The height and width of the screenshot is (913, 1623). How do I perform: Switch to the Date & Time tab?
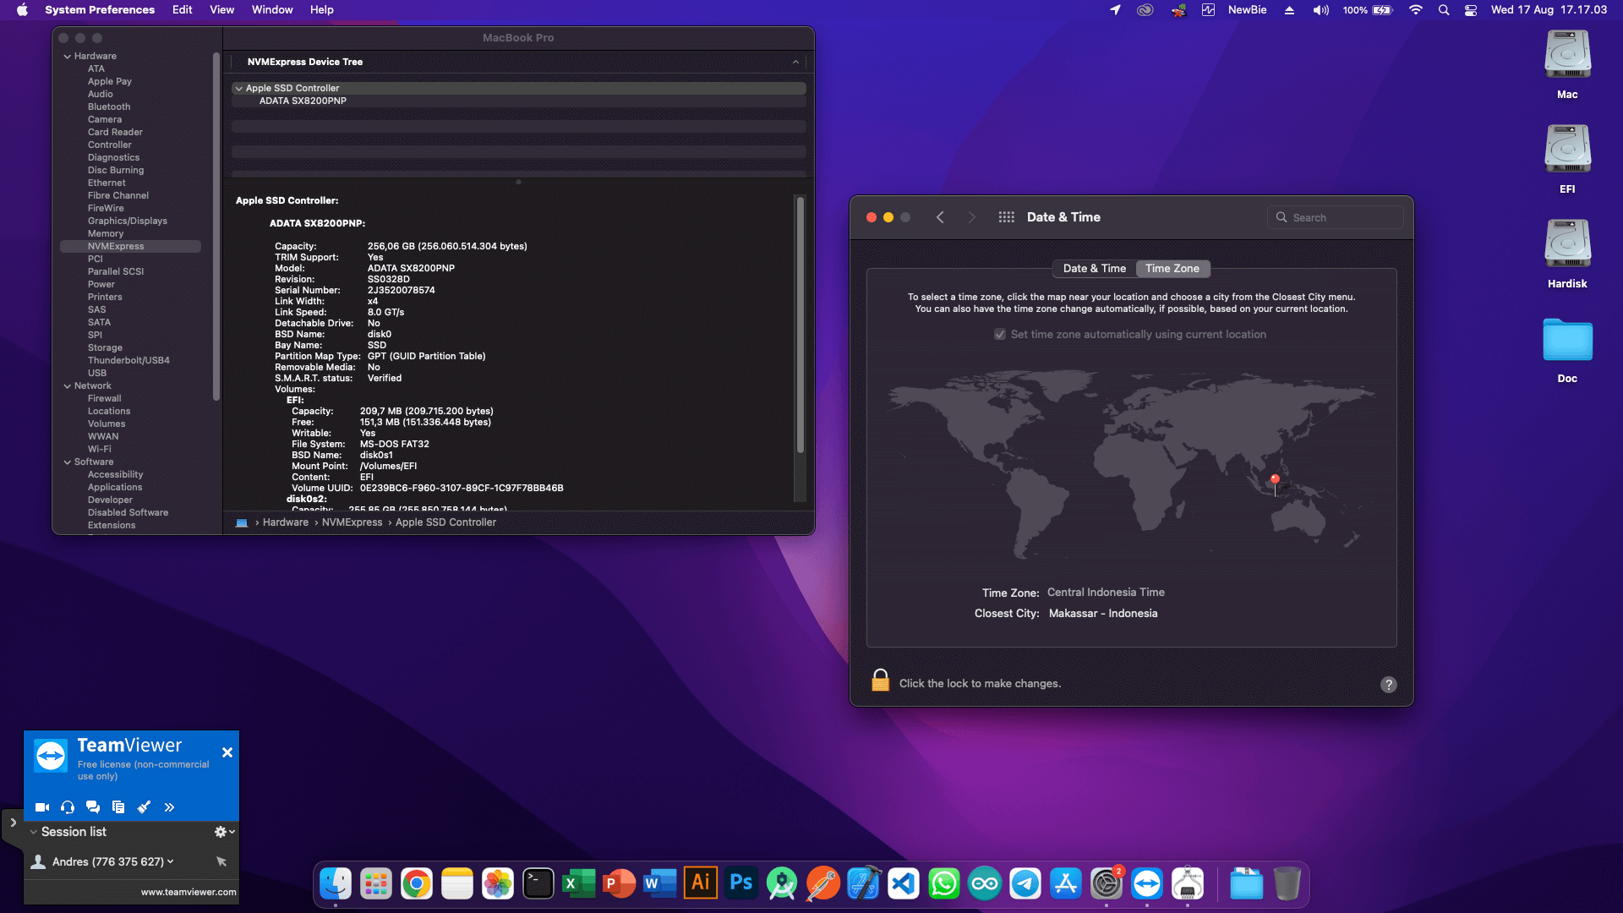(x=1095, y=268)
